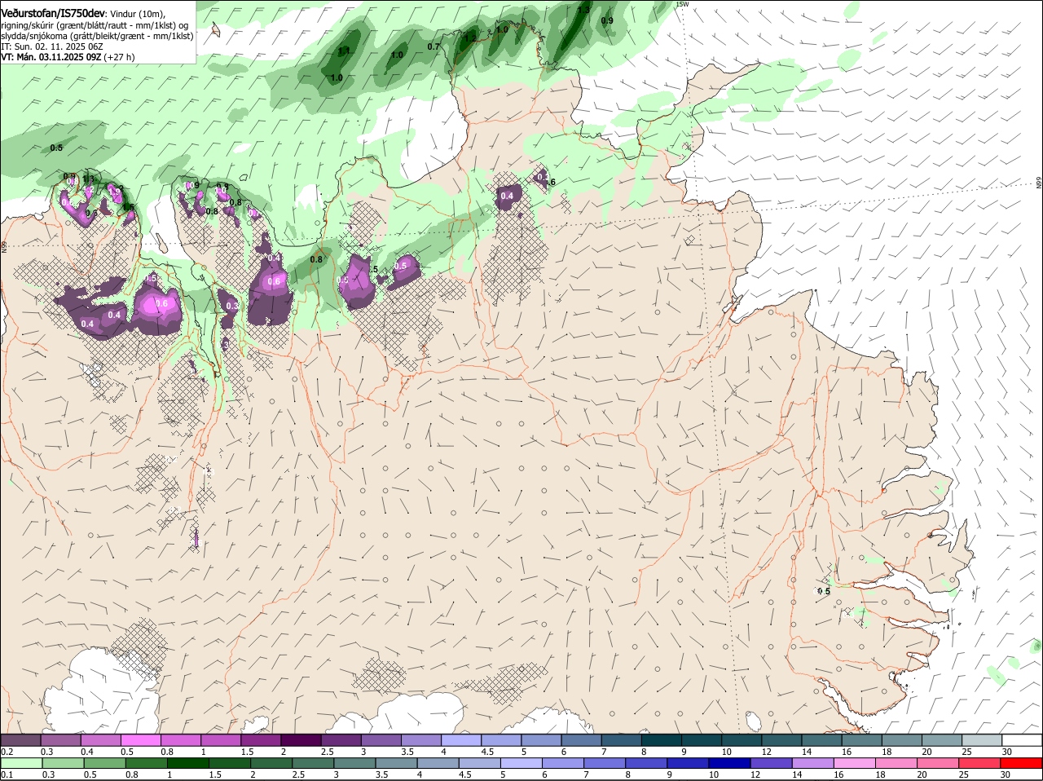Click the red-pink 25 swatch, lower scale
Viewport: 1043px width, 781px height.
coord(980,763)
